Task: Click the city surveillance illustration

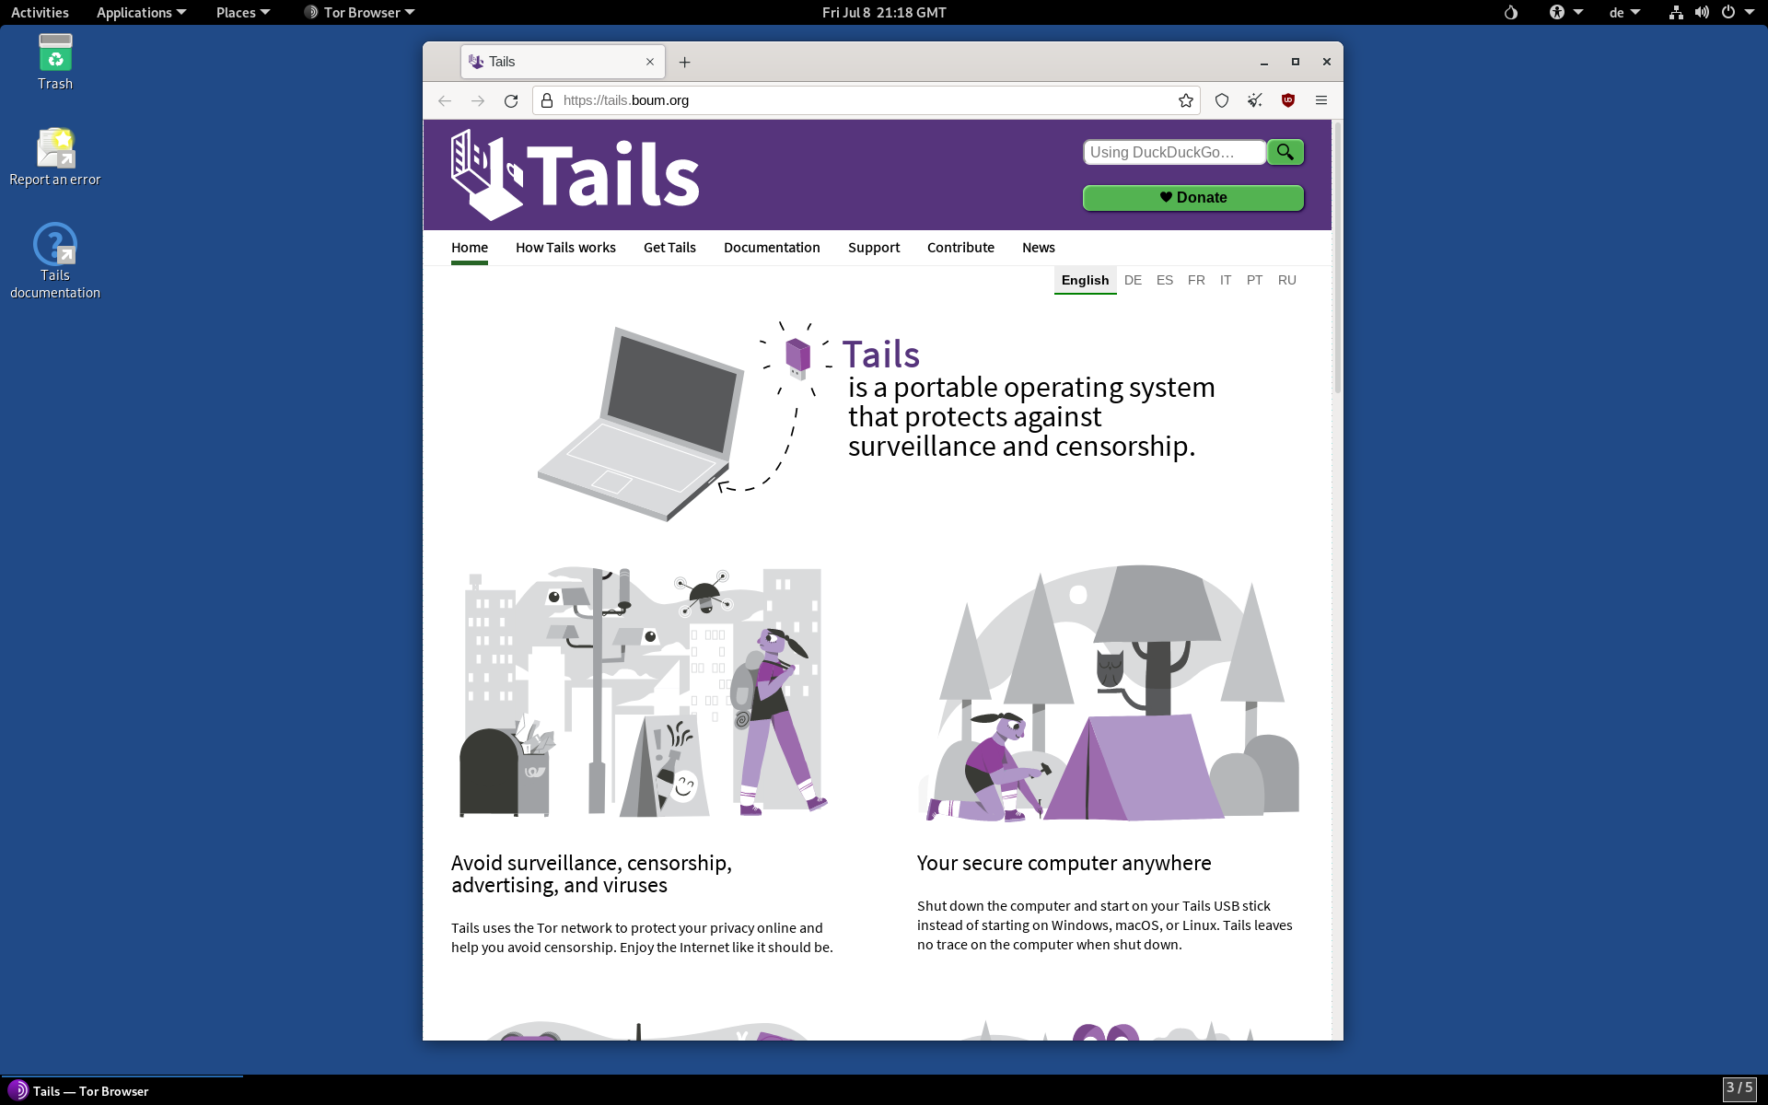Action: pos(644,692)
